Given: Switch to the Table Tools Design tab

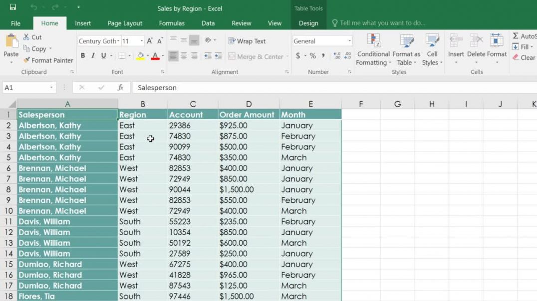Looking at the screenshot, I should 308,23.
